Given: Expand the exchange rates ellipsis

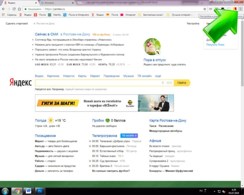Looking at the screenshot, I should (129, 65).
